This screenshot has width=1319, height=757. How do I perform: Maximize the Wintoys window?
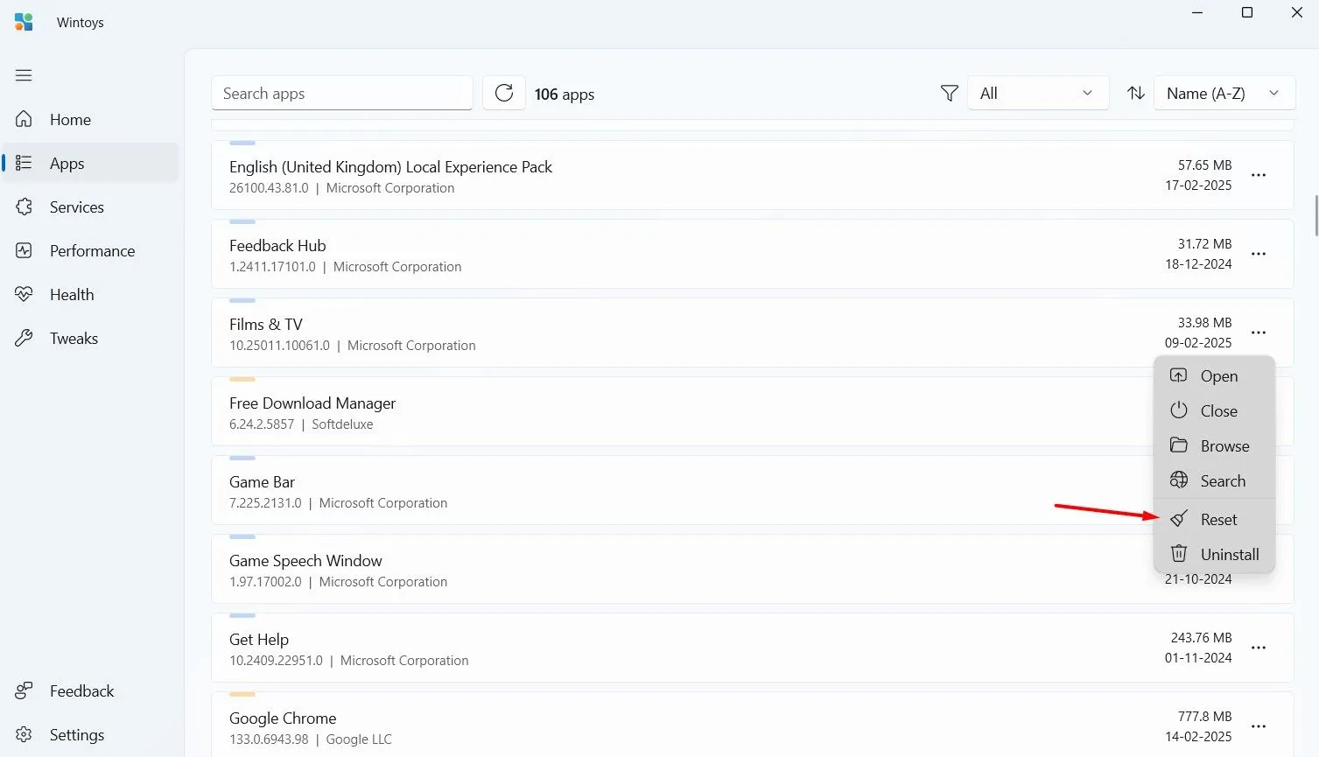(x=1247, y=12)
